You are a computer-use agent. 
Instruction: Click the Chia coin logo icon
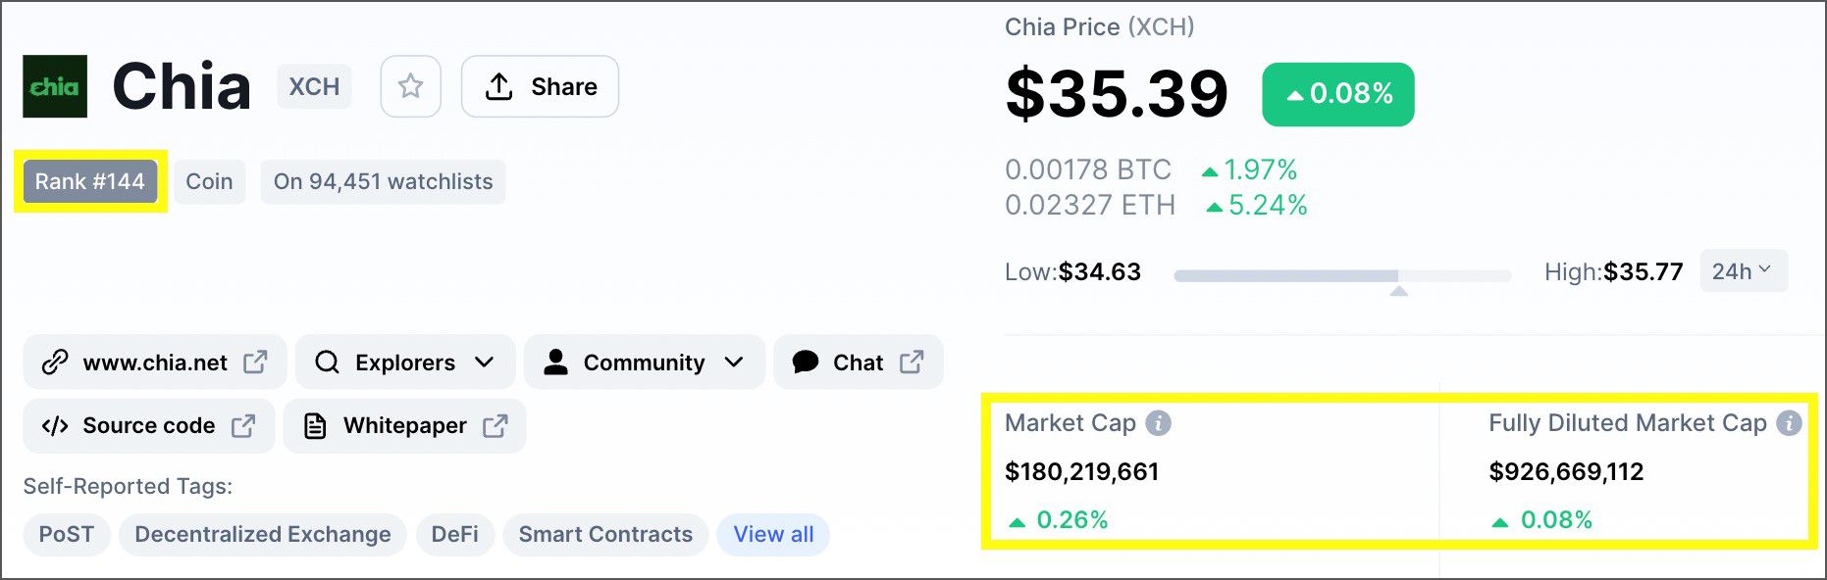(54, 86)
